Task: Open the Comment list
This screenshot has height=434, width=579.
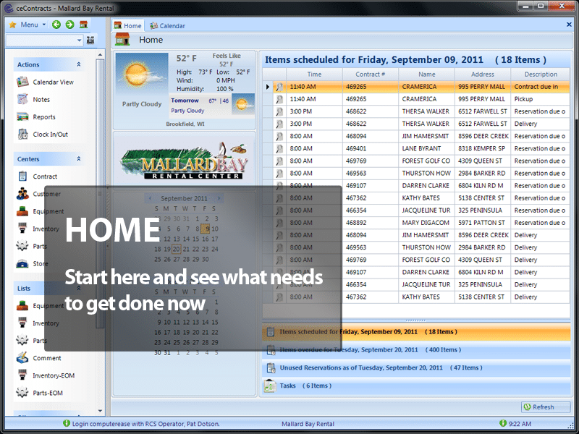Action: [39, 358]
